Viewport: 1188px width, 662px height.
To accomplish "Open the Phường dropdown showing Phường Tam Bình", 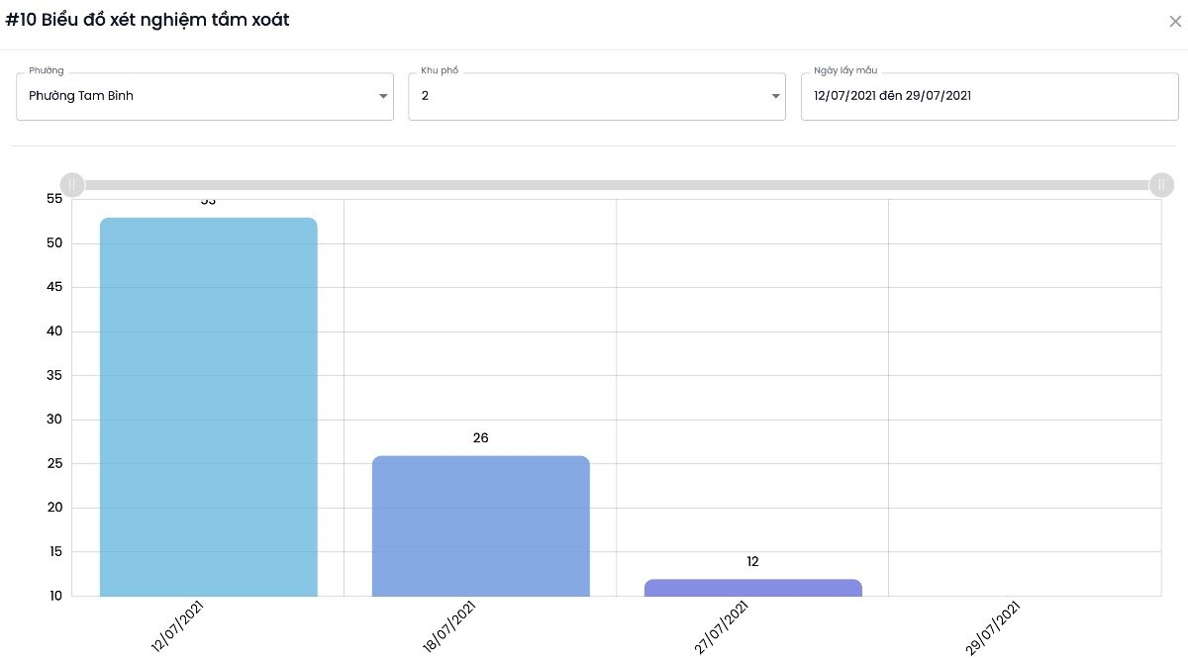I will [205, 96].
